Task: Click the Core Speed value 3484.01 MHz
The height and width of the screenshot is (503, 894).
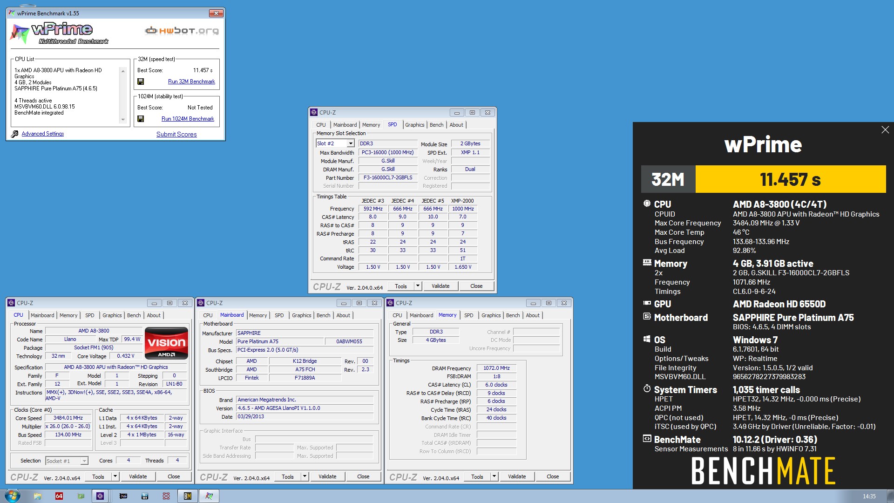Action: click(68, 418)
